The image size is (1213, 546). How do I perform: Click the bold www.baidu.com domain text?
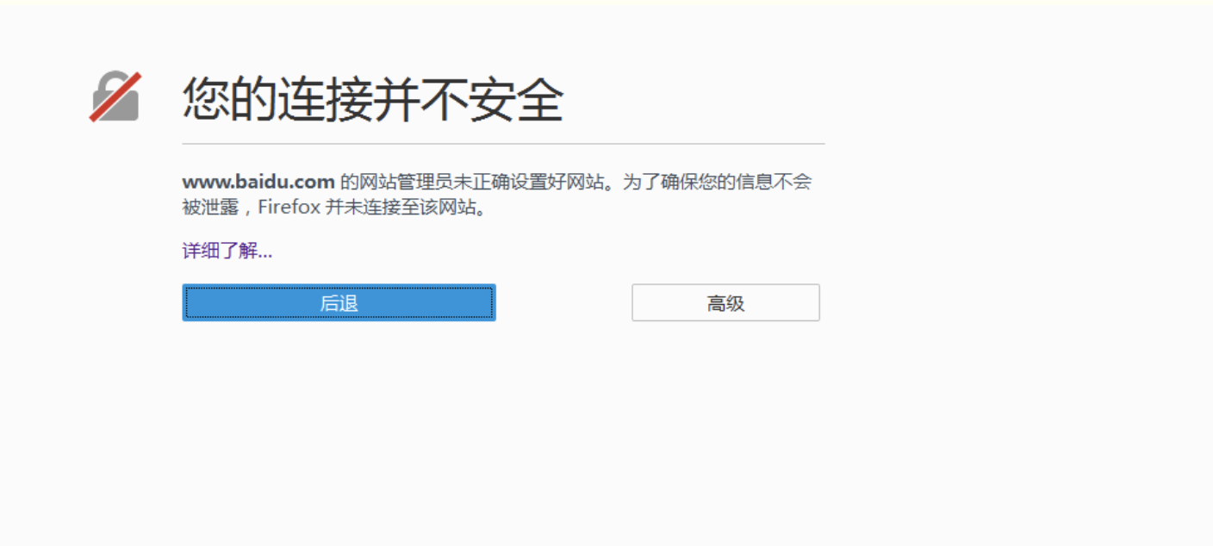[258, 182]
